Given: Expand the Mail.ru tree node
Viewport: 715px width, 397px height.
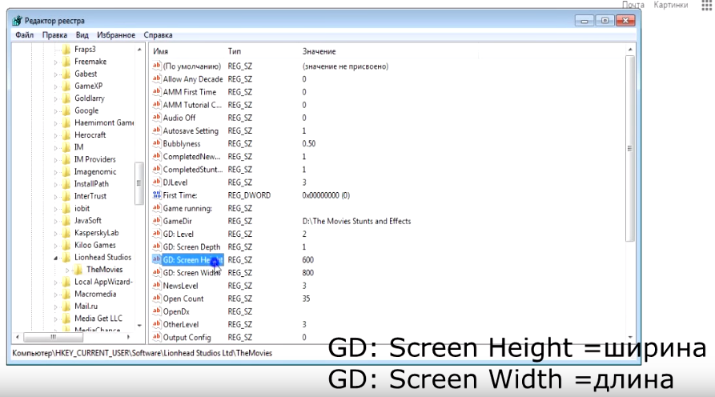Looking at the screenshot, I should 55,307.
